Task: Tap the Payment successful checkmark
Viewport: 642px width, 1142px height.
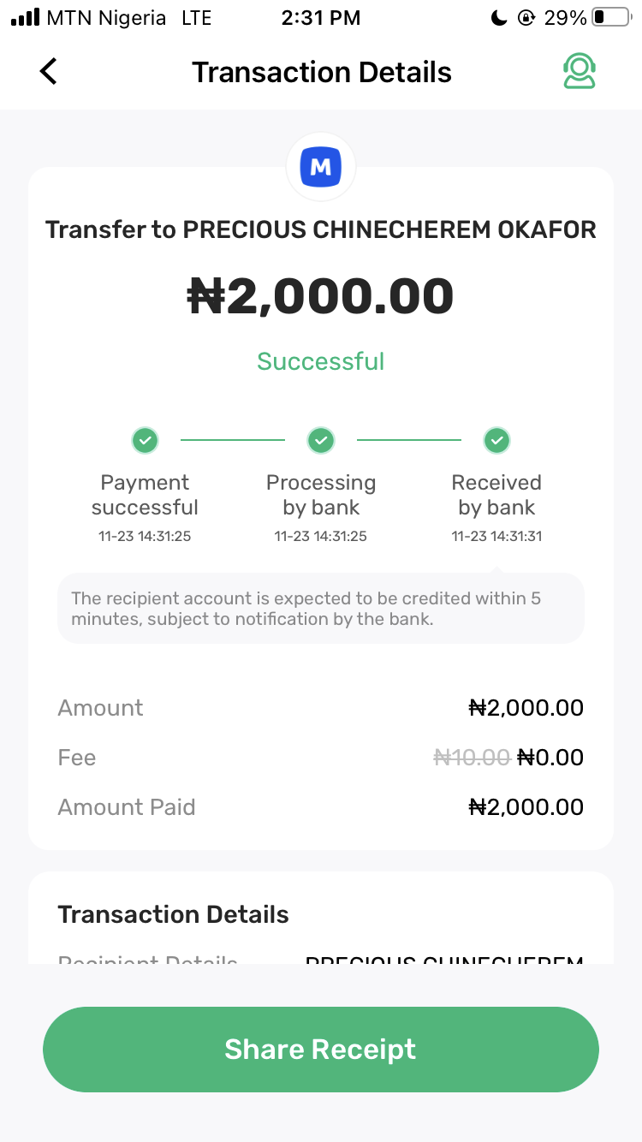Action: (x=146, y=441)
